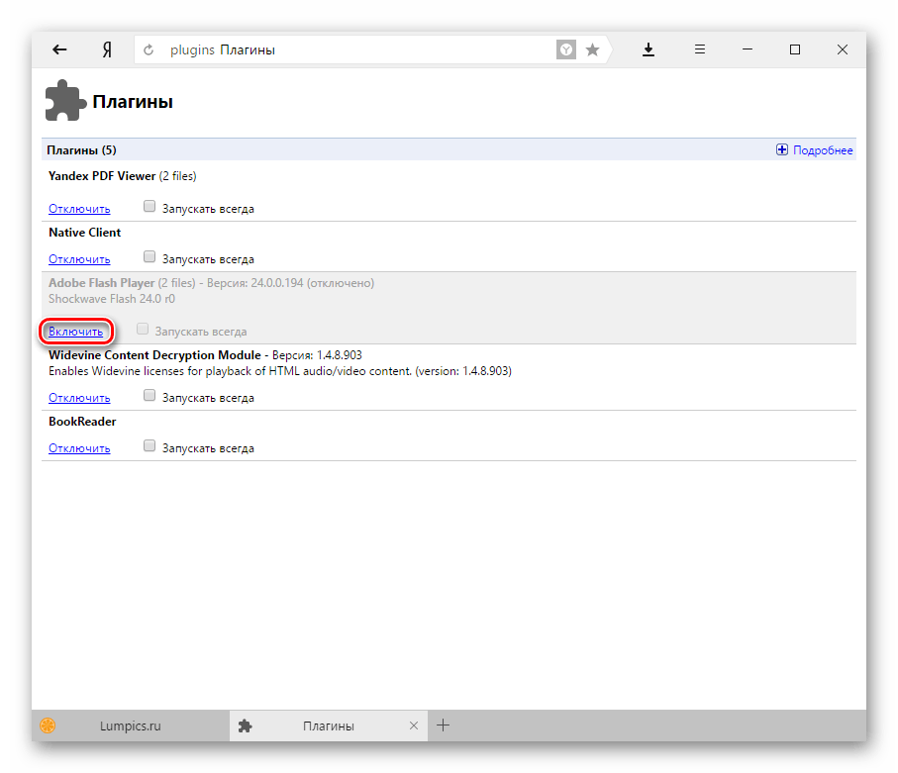The image size is (898, 773).
Task: Bookmark page with the star icon
Action: [x=592, y=49]
